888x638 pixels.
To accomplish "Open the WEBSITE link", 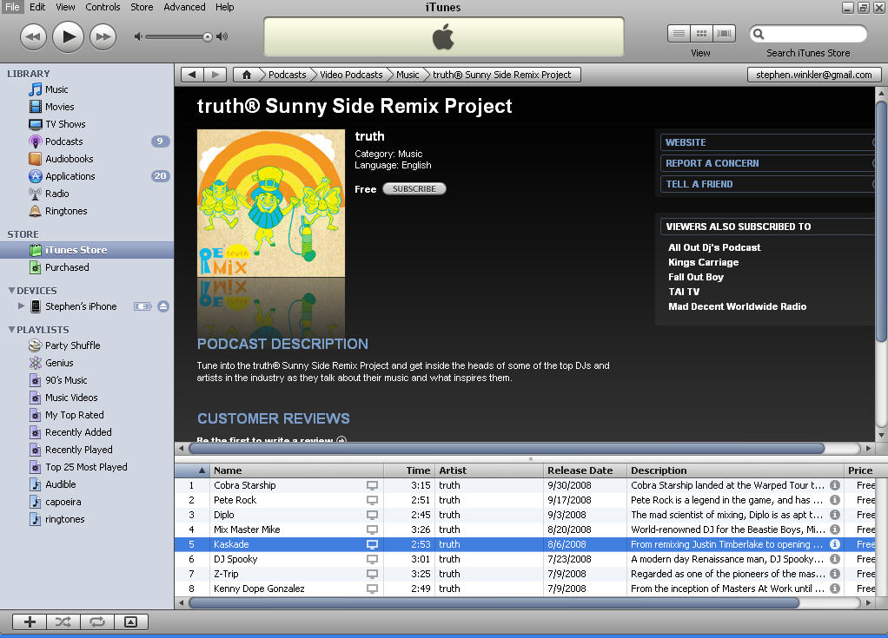I will pos(767,142).
